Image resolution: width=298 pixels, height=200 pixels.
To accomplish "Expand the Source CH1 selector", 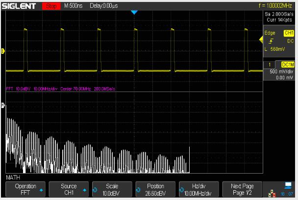I will click(69, 189).
